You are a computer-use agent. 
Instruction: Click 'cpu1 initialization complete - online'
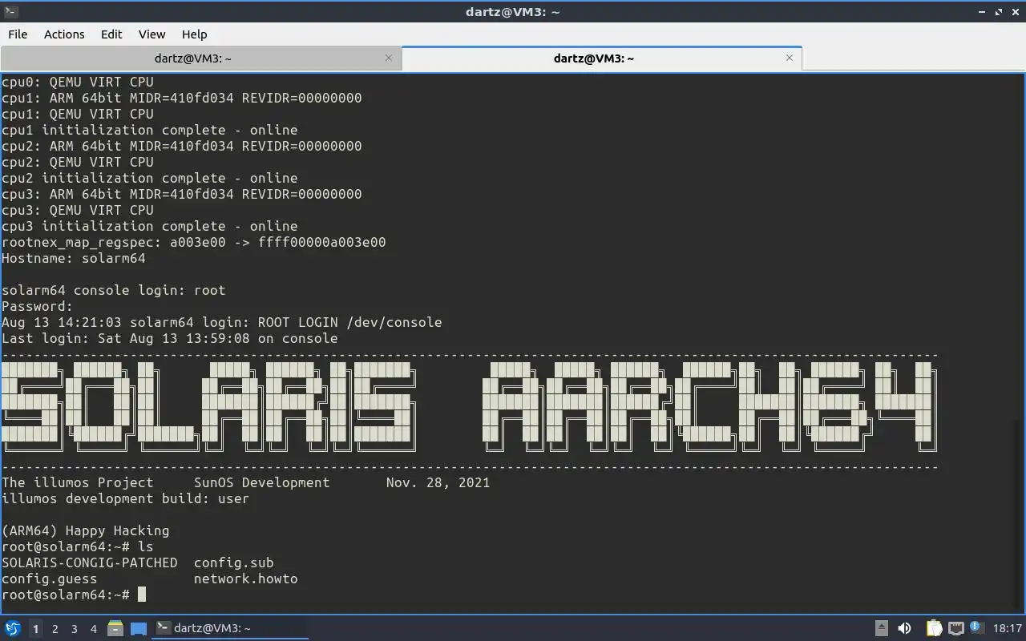(x=150, y=130)
